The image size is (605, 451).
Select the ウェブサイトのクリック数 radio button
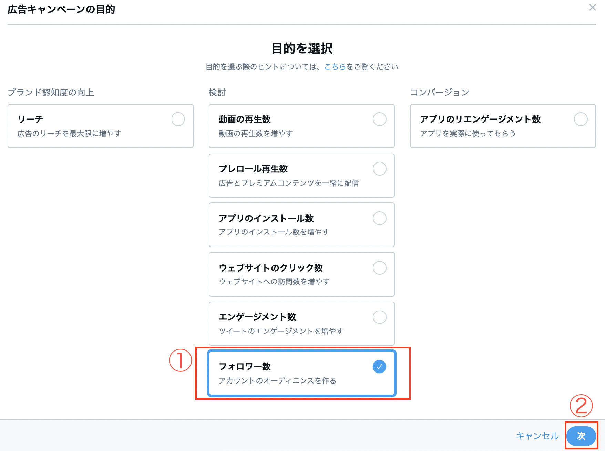tap(379, 268)
